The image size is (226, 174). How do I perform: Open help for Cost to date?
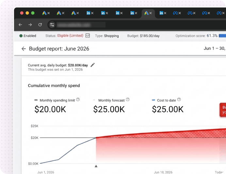click(179, 100)
